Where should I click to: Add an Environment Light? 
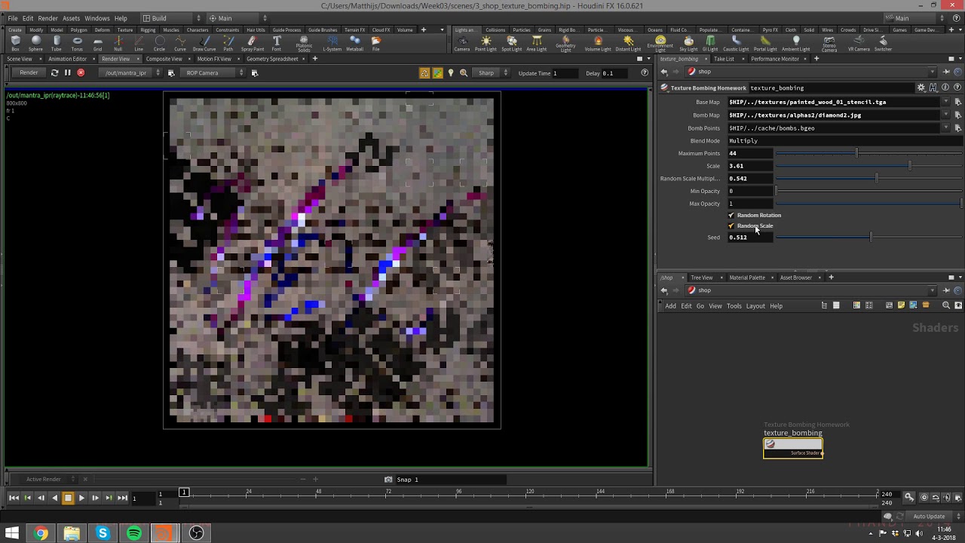point(660,44)
